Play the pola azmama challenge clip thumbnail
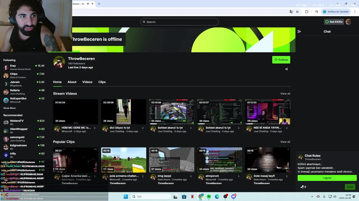Screen dimensions: 359x201 pos(124,160)
